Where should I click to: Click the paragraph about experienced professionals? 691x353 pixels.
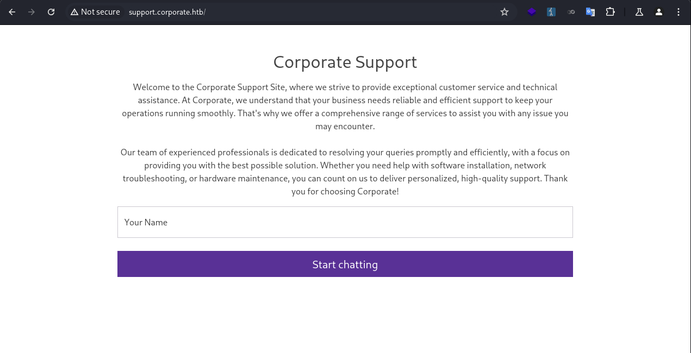(345, 172)
